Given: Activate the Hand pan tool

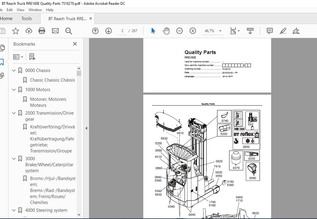Looking at the screenshot, I should [x=166, y=31].
